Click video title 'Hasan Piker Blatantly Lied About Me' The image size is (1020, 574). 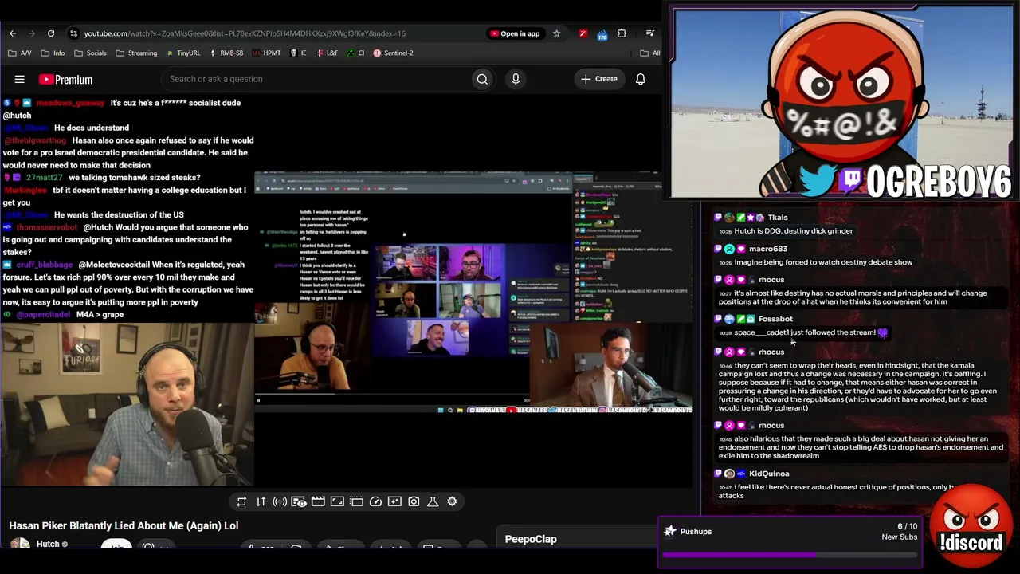(124, 526)
